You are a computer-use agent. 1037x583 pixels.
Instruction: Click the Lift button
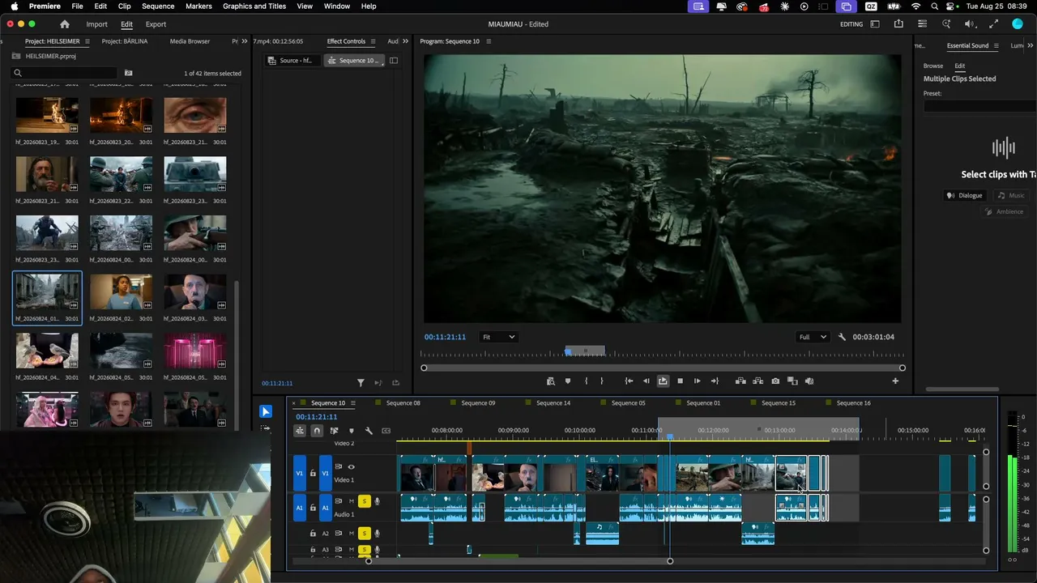click(x=740, y=381)
